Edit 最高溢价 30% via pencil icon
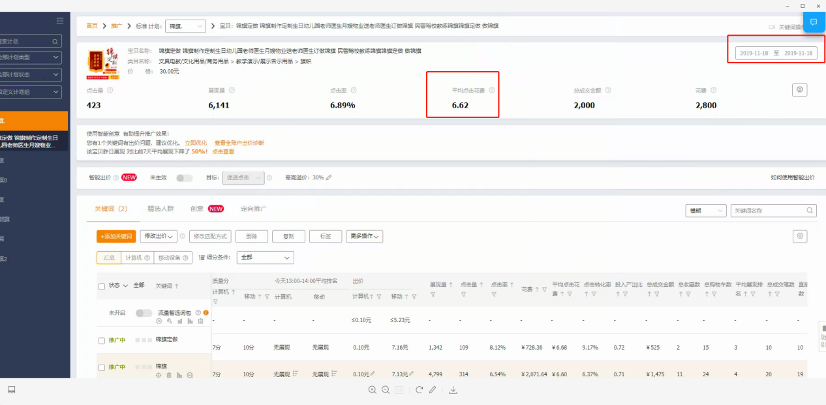The height and width of the screenshot is (405, 826). pyautogui.click(x=329, y=177)
